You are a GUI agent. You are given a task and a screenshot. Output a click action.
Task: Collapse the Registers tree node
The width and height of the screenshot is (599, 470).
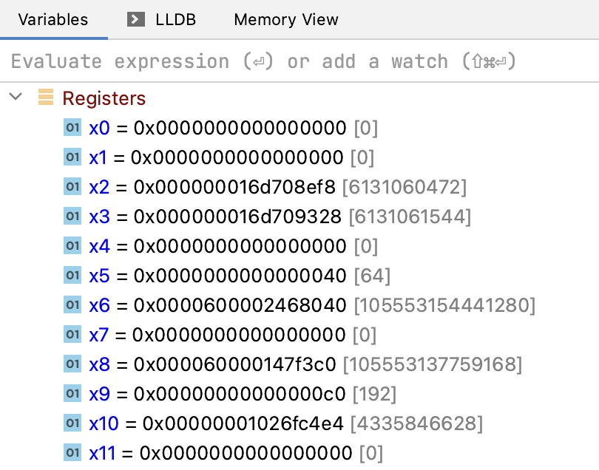[16, 97]
